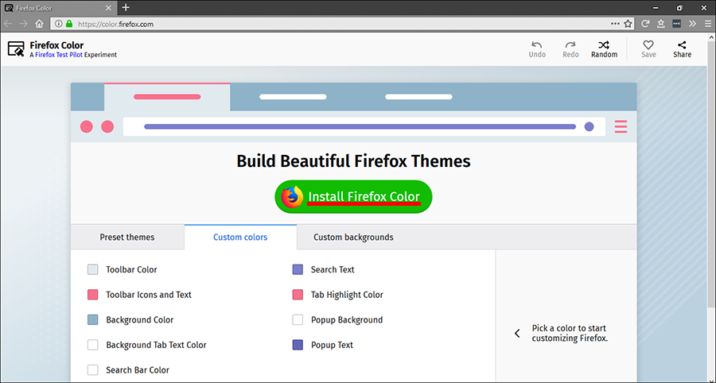
Task: Click the Search Bar Color label
Action: (138, 369)
